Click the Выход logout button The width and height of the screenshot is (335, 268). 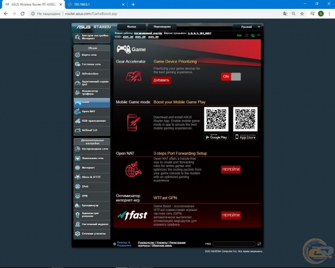(132, 27)
